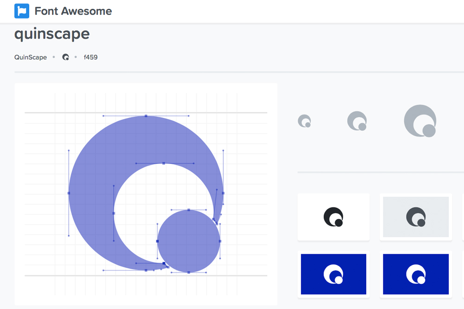Select the black icon on white background preview
Screen dimensions: 464x309
pyautogui.click(x=333, y=217)
